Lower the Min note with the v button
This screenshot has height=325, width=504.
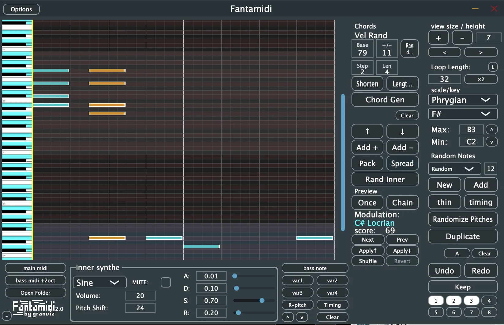click(x=492, y=142)
